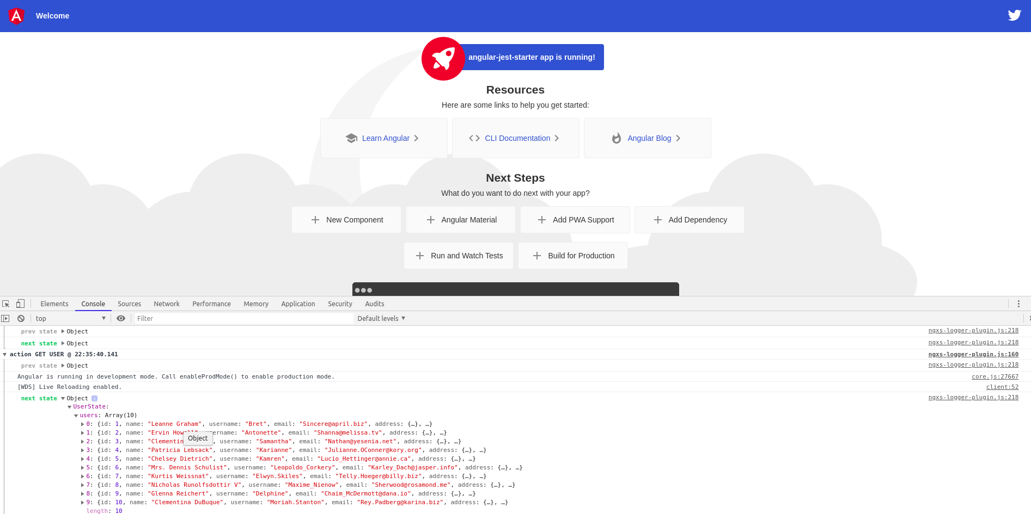Select the Build for Production card

coord(573,256)
